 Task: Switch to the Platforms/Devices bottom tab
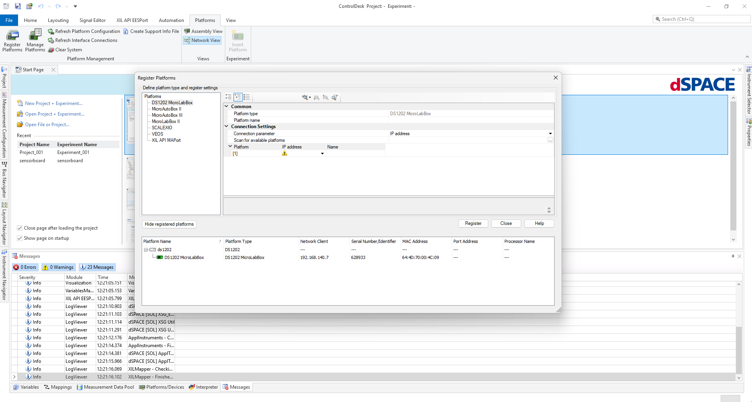pyautogui.click(x=161, y=387)
